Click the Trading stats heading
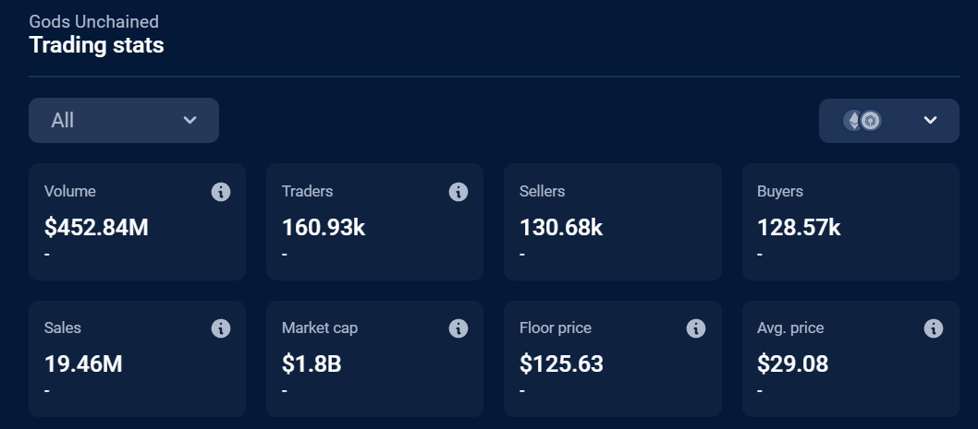978x429 pixels. coord(96,44)
